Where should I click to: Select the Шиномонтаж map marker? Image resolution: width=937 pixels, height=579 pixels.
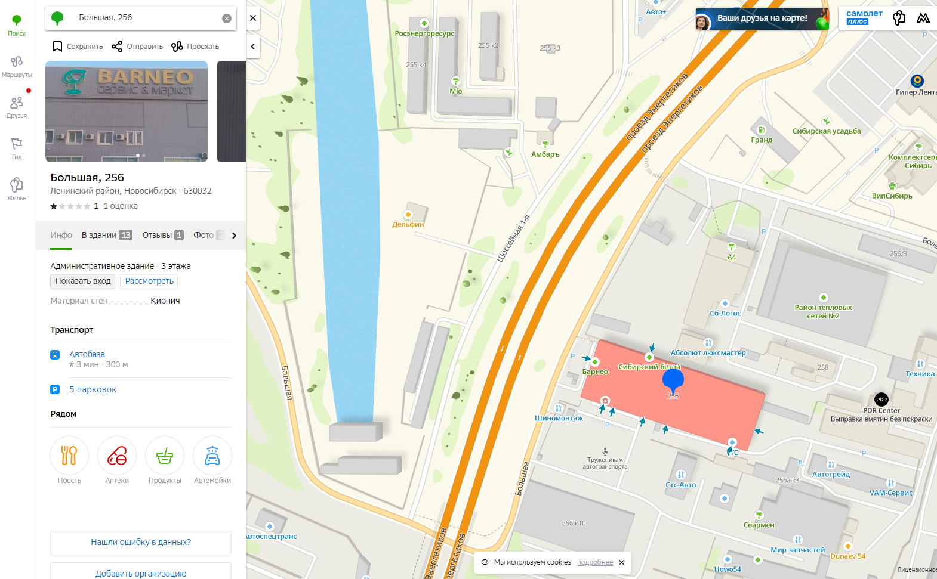click(559, 408)
